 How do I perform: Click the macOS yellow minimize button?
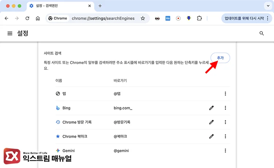[14, 6]
